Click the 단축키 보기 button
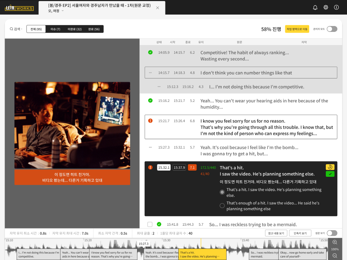This screenshot has height=260, width=347. 300,233
